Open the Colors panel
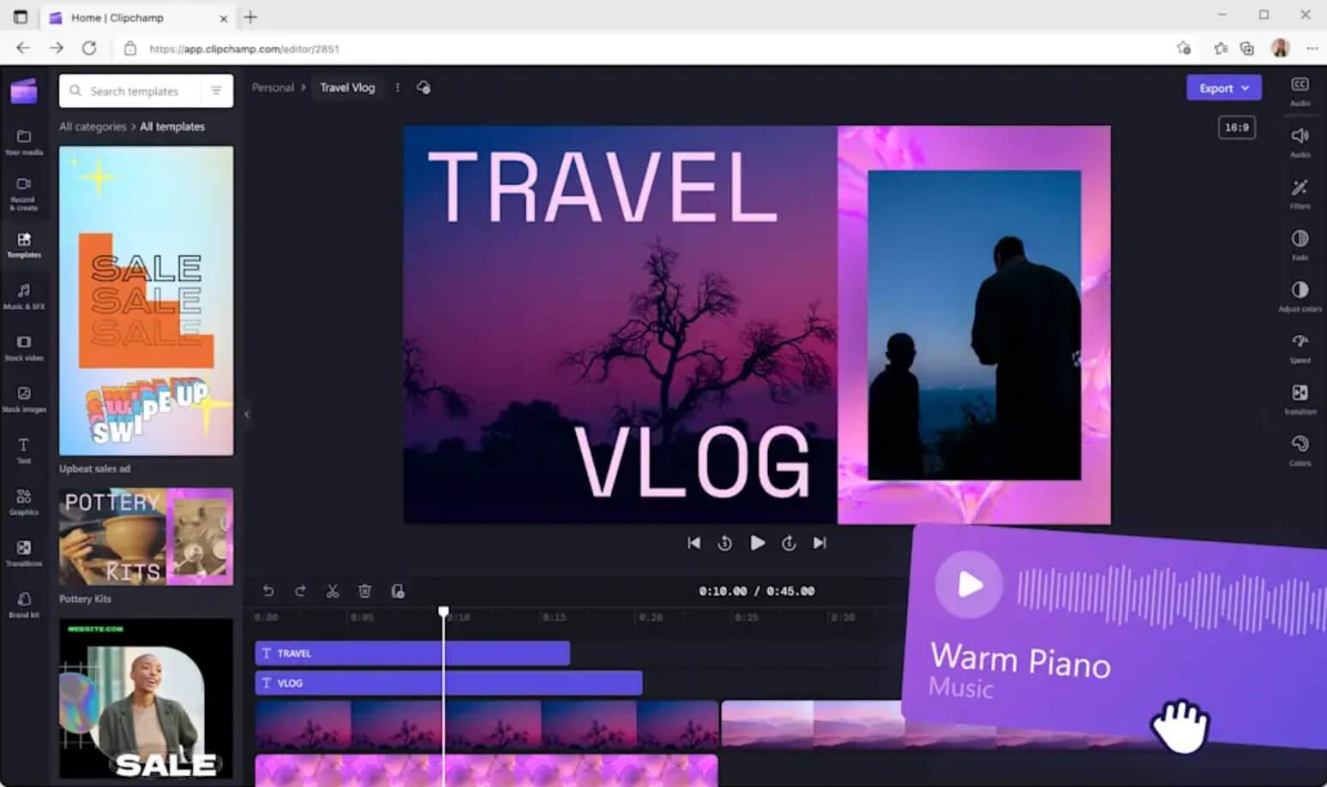Viewport: 1327px width, 787px height. coord(1300,450)
